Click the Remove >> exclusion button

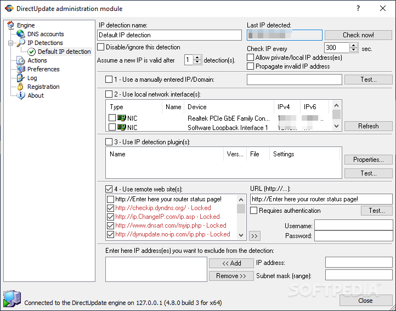[x=231, y=276]
